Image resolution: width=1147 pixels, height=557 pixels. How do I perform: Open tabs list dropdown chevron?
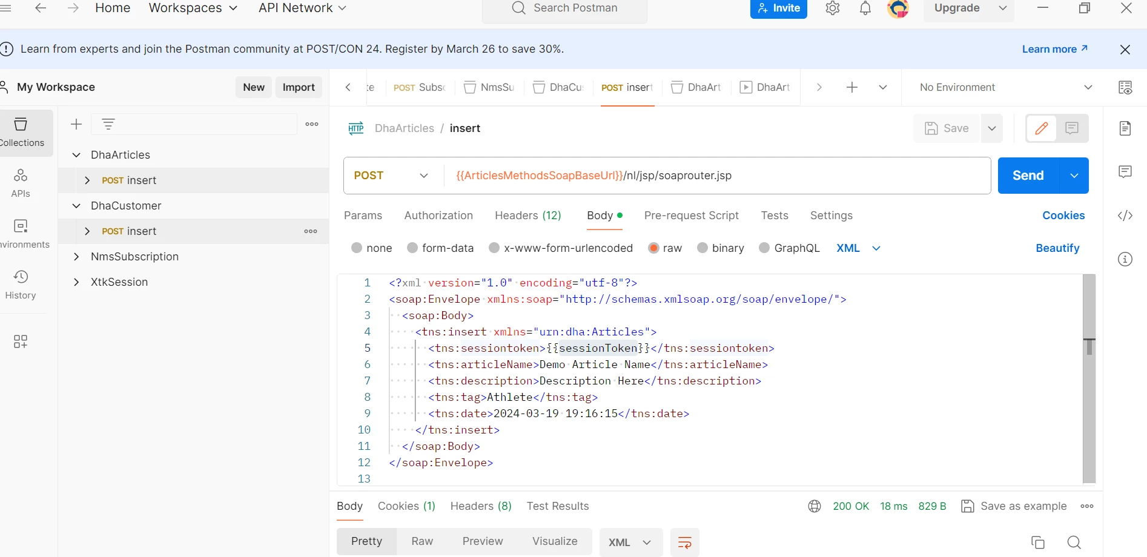(x=883, y=87)
